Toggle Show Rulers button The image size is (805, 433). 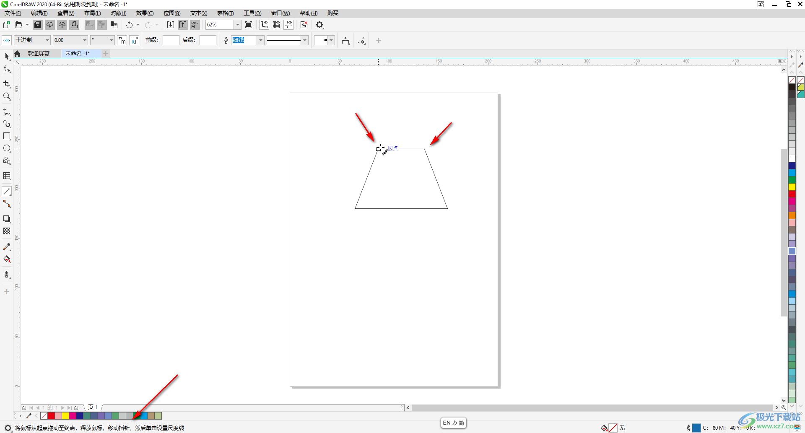pos(264,25)
